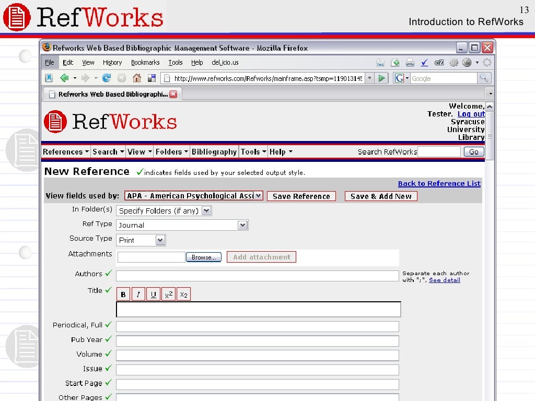Click the Firefox address bar URL
The image size is (535, 401).
pos(268,78)
